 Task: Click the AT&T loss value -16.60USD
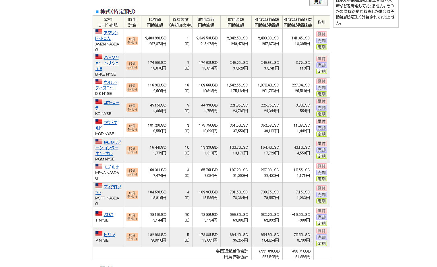(301, 215)
